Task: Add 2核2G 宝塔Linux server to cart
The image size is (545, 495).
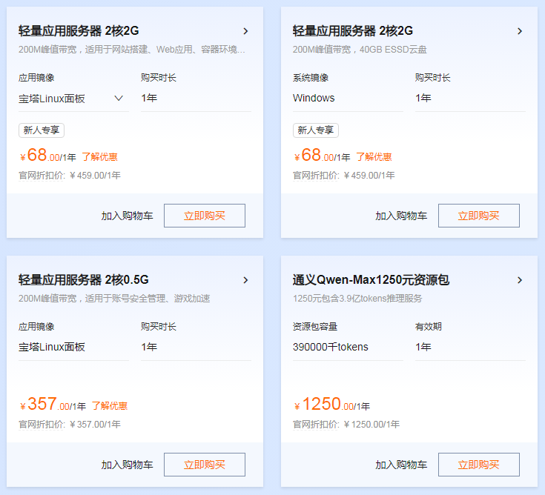Action: [127, 216]
